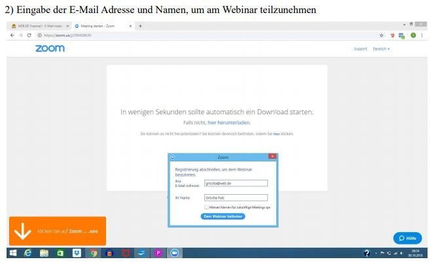This screenshot has width=440, height=266.
Task: Close the Zoom registration dialog
Action: [272, 156]
